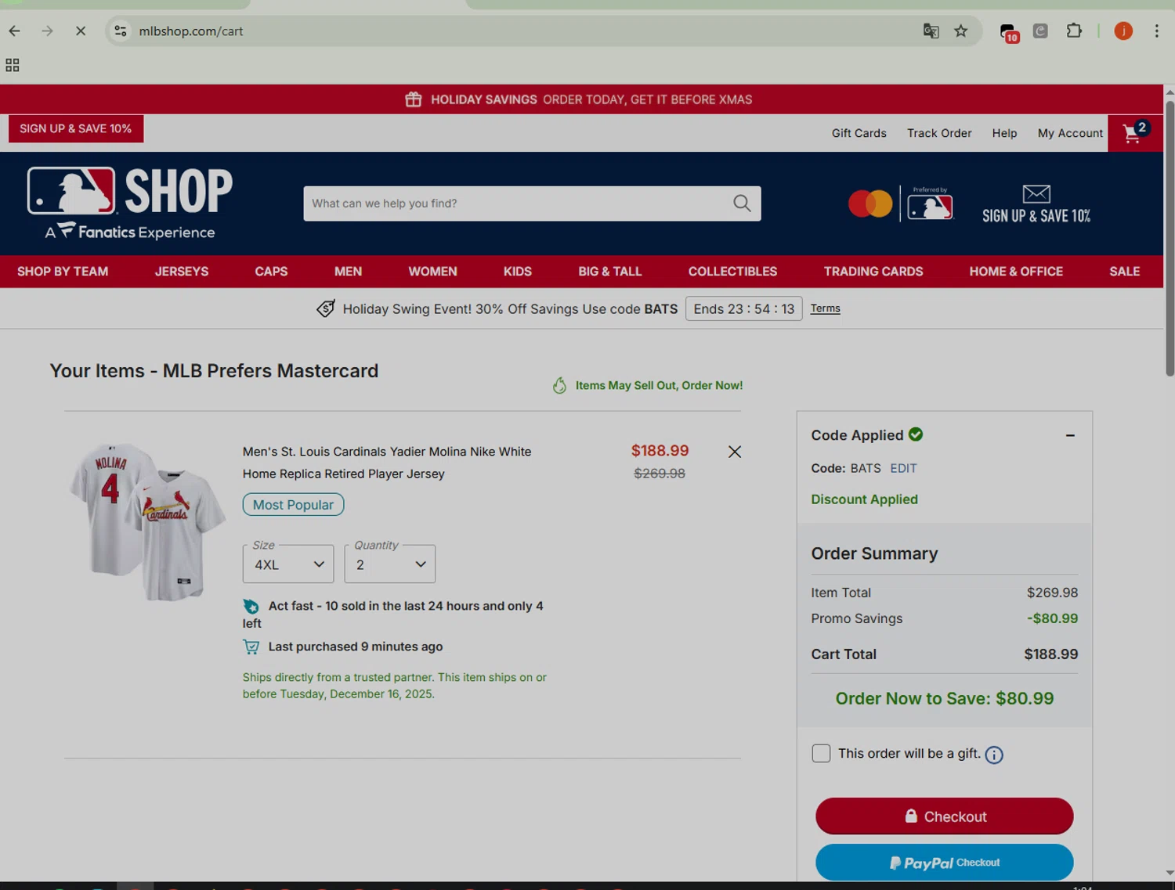Open the Chrome profile avatar
The height and width of the screenshot is (890, 1175).
pos(1123,31)
